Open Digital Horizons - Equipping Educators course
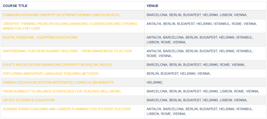The width and height of the screenshot is (267, 119). point(40,38)
